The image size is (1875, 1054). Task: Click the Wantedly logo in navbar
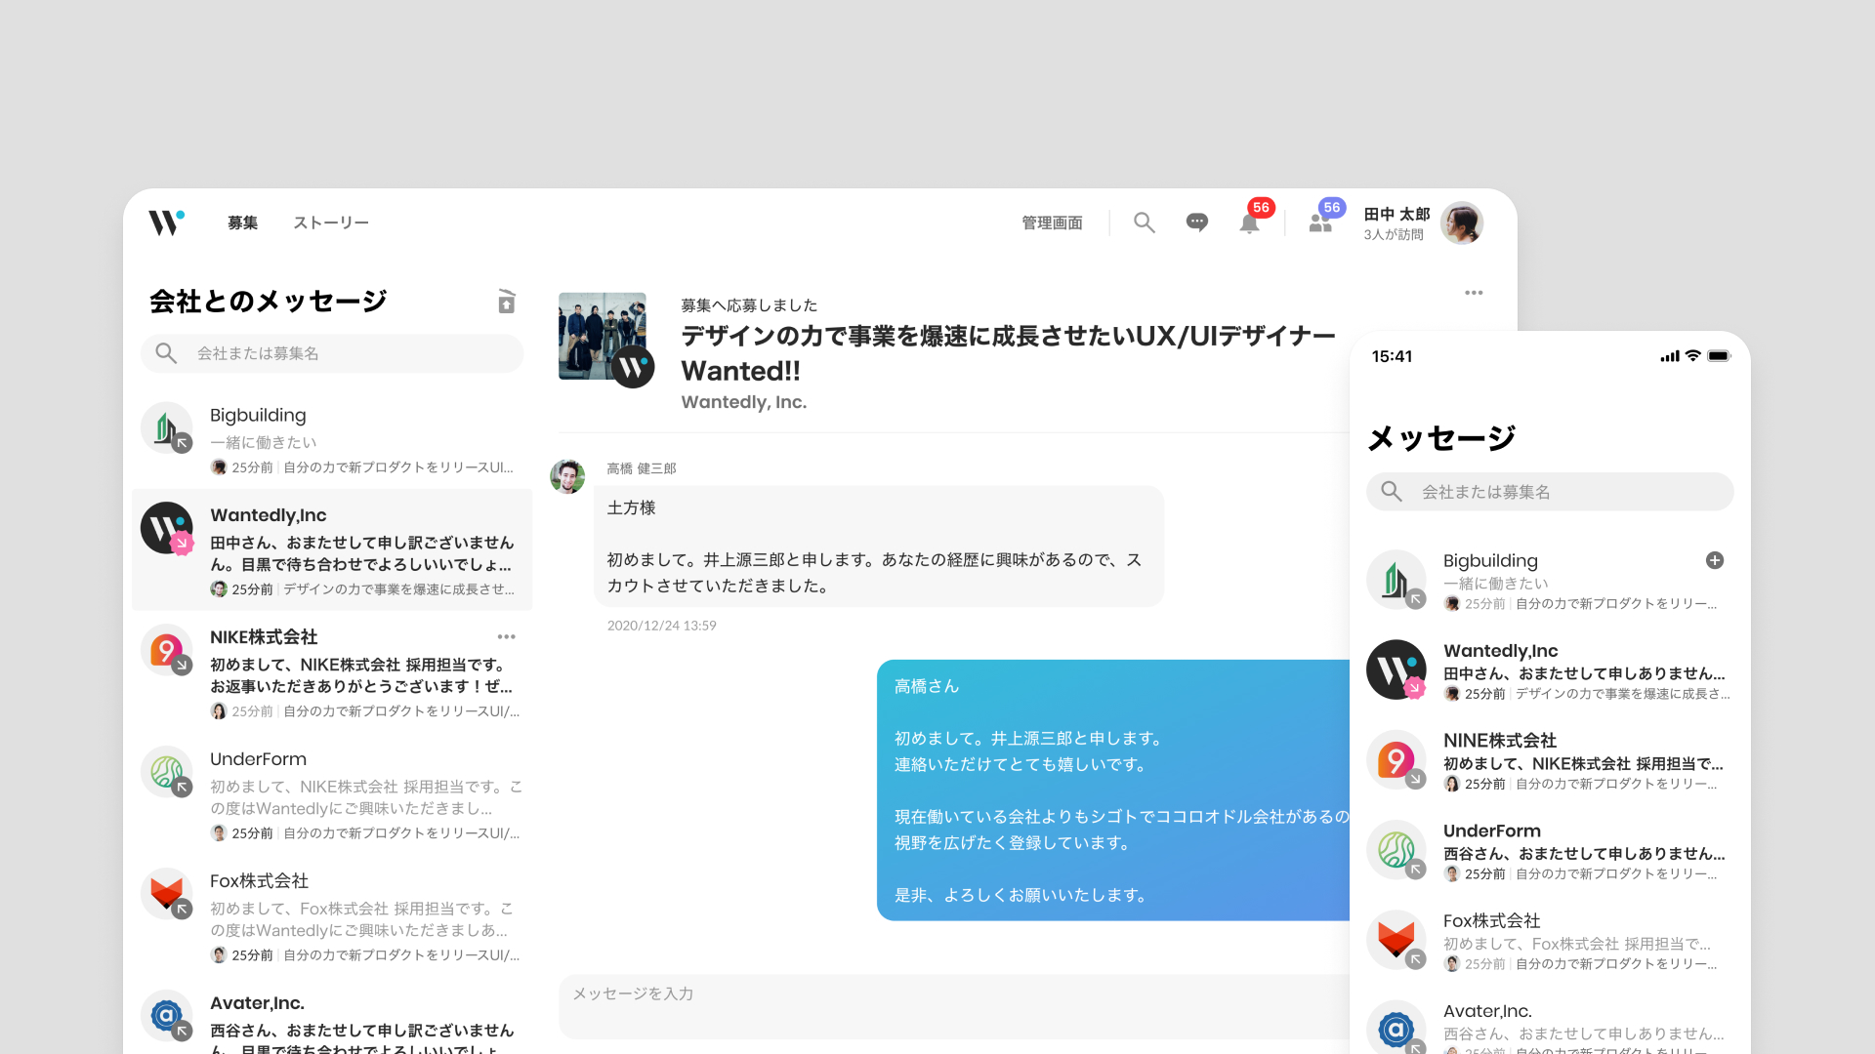tap(166, 223)
